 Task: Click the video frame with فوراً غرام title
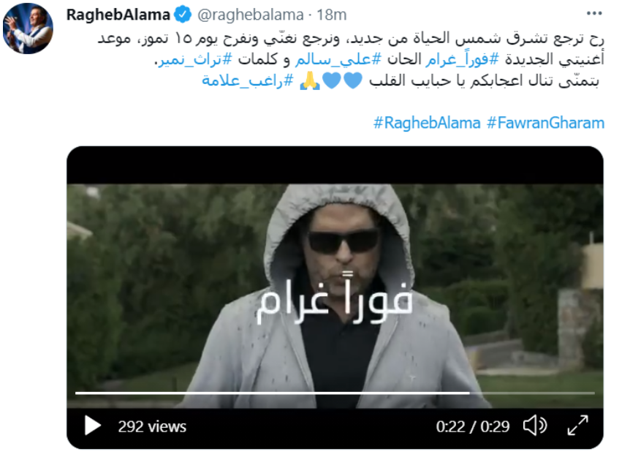(335, 295)
